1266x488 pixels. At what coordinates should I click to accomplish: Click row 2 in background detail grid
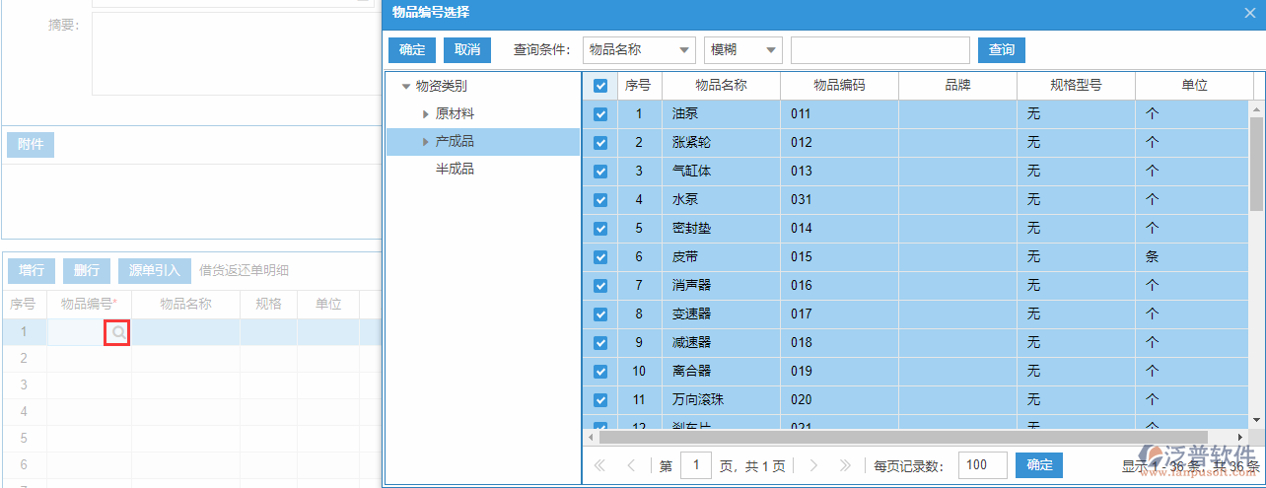191,359
